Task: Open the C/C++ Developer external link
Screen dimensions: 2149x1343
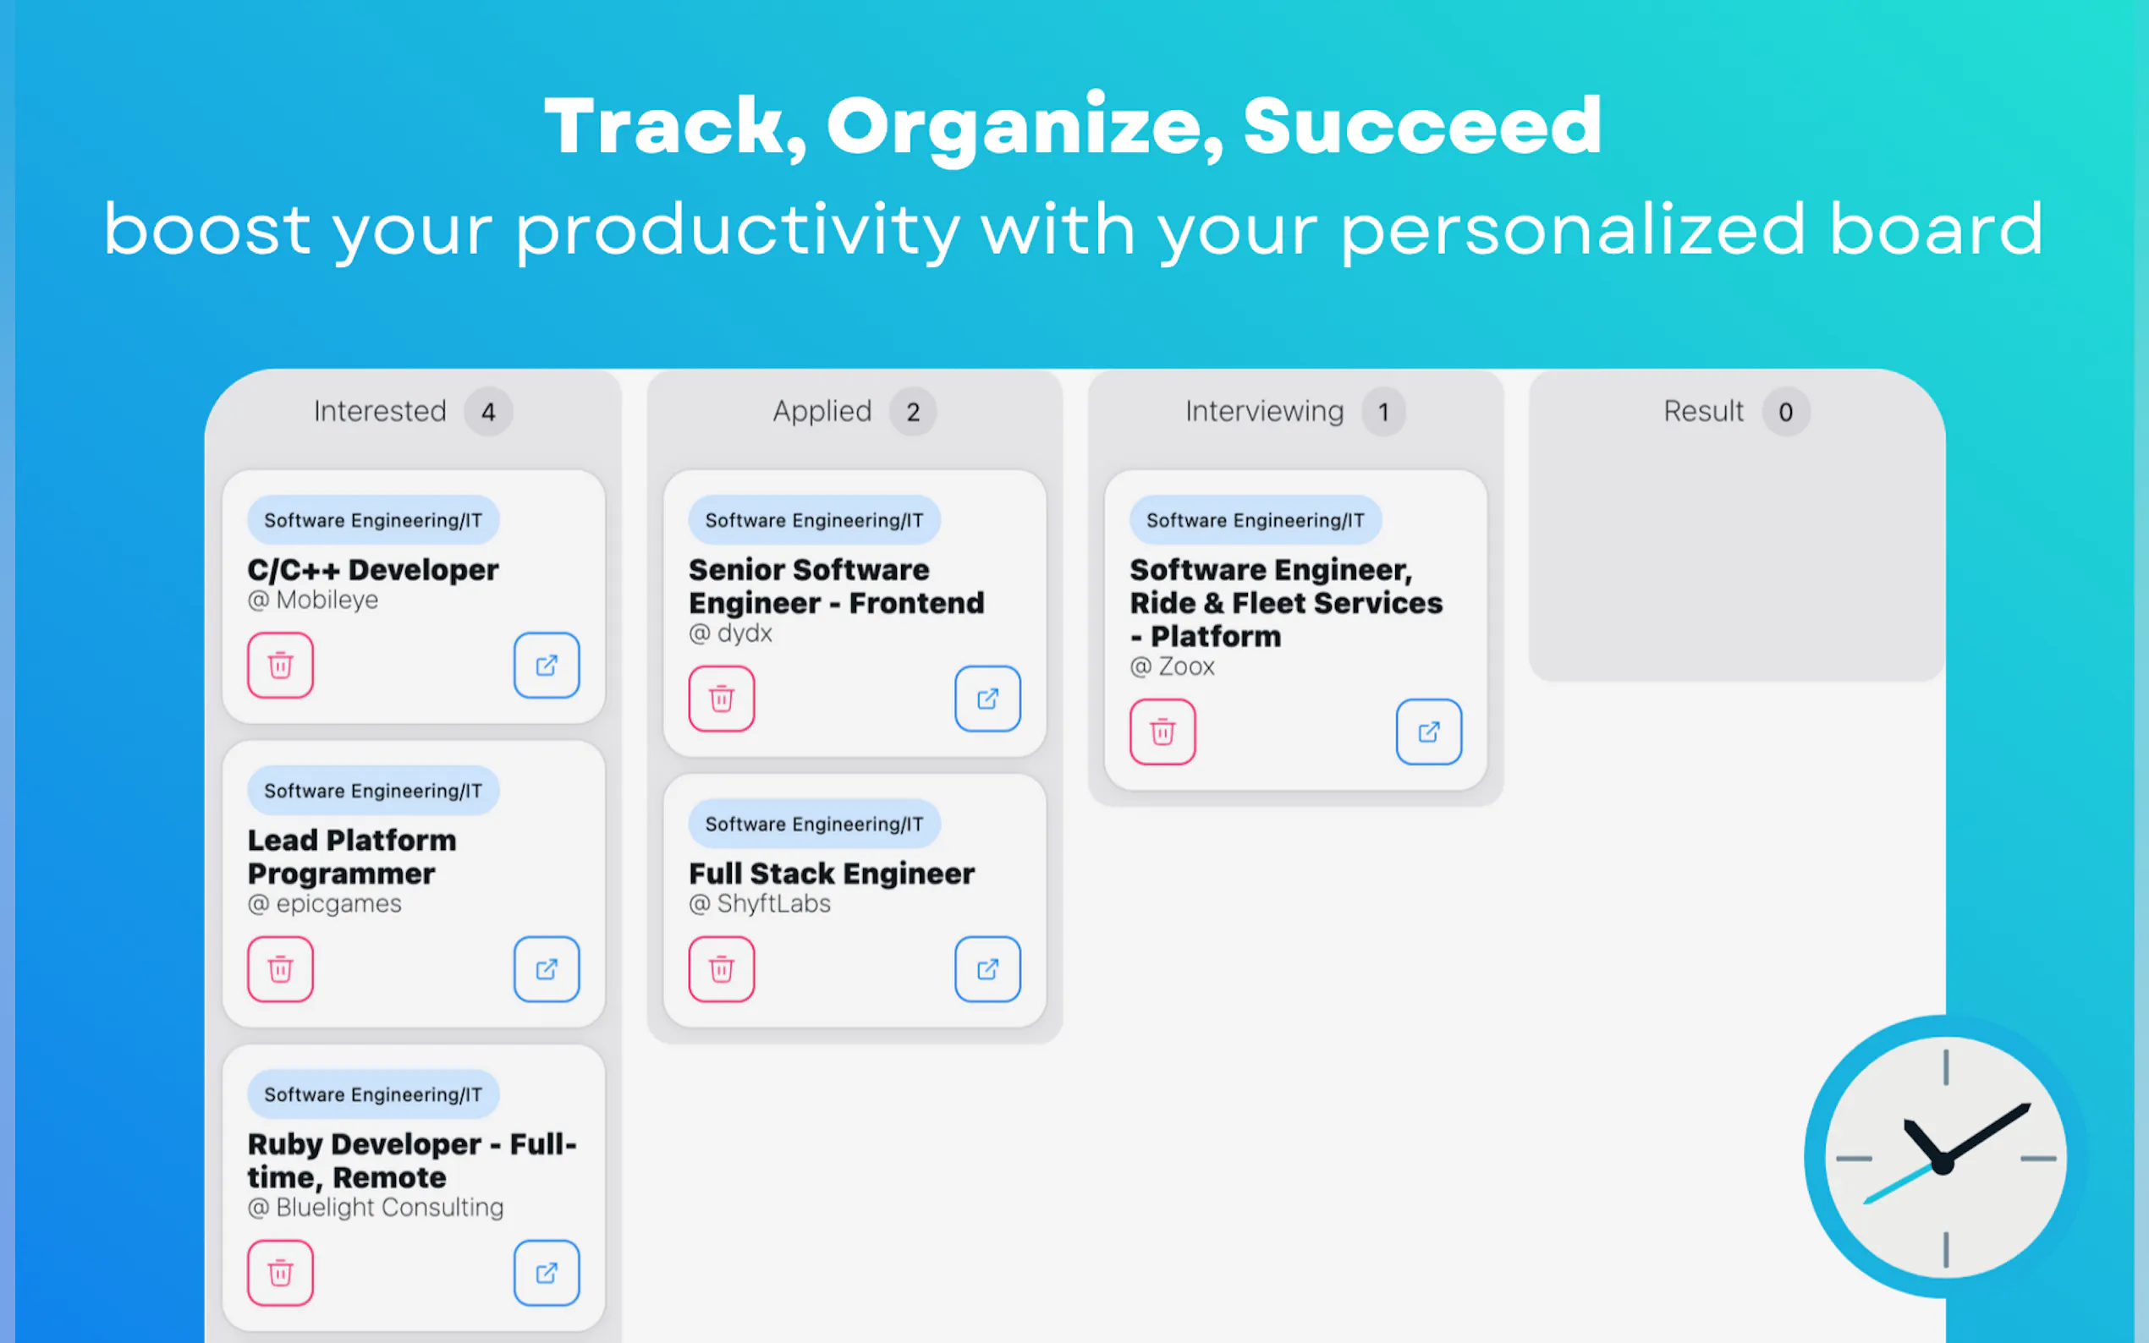Action: coord(547,666)
